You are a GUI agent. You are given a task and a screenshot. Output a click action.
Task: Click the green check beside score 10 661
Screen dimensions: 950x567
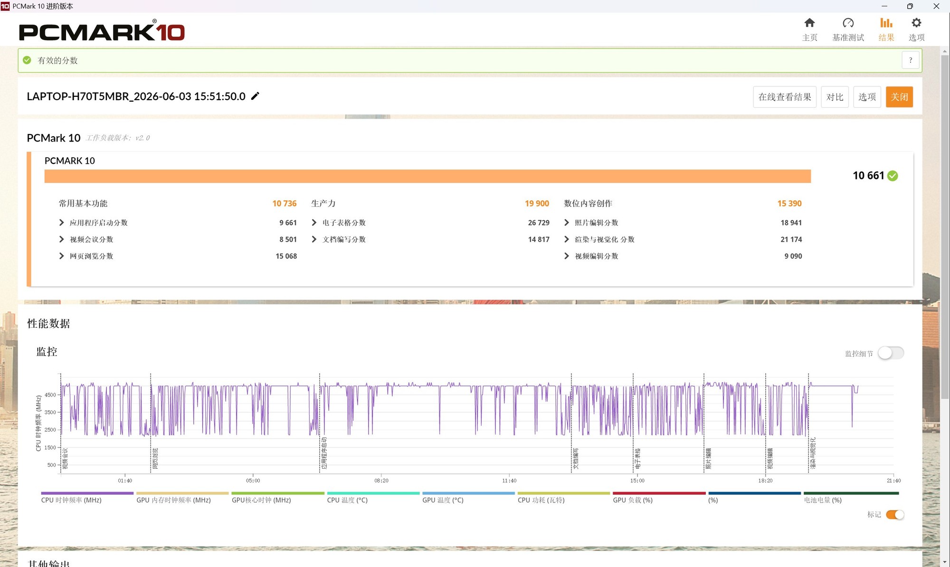(x=893, y=176)
